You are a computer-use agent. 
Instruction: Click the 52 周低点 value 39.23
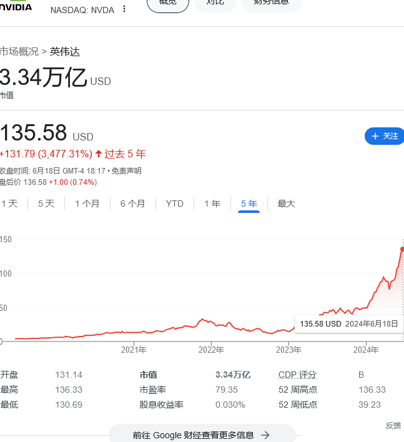point(370,405)
